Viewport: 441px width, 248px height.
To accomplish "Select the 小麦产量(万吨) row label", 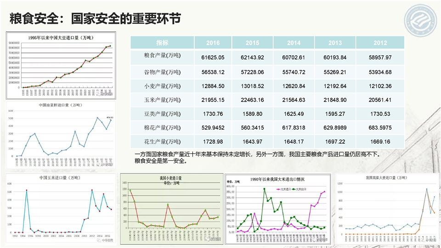I will pyautogui.click(x=162, y=86).
